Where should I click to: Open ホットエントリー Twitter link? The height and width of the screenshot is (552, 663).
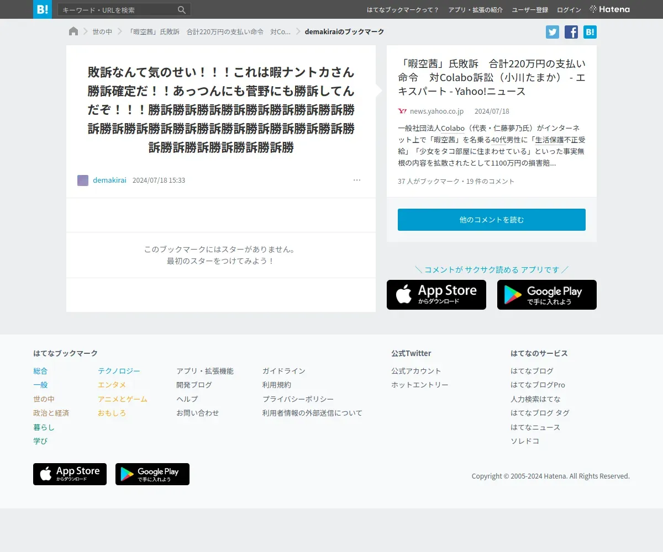tap(420, 385)
